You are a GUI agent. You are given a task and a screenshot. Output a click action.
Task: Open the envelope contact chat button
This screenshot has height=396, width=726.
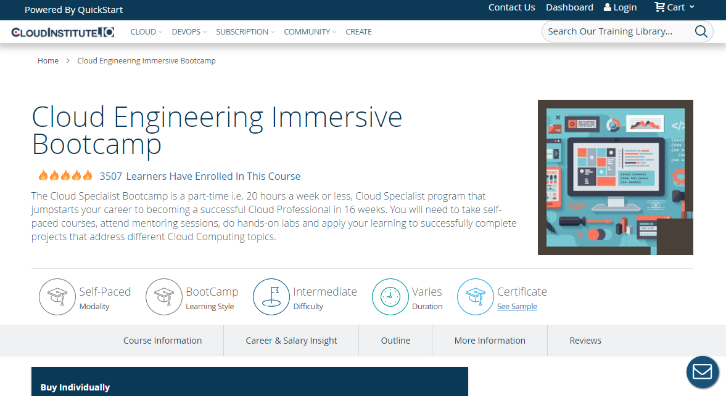[703, 372]
